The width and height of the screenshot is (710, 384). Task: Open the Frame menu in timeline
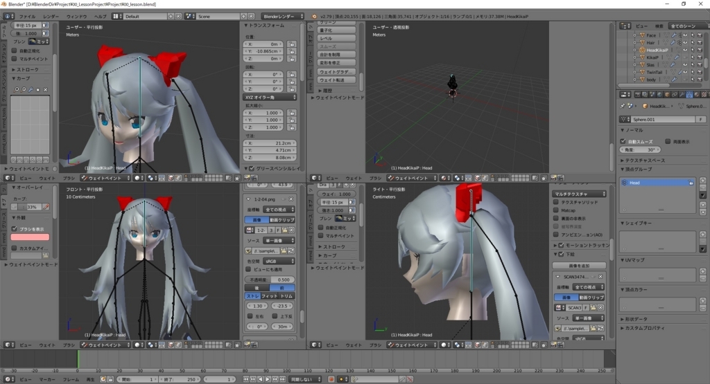pos(71,379)
